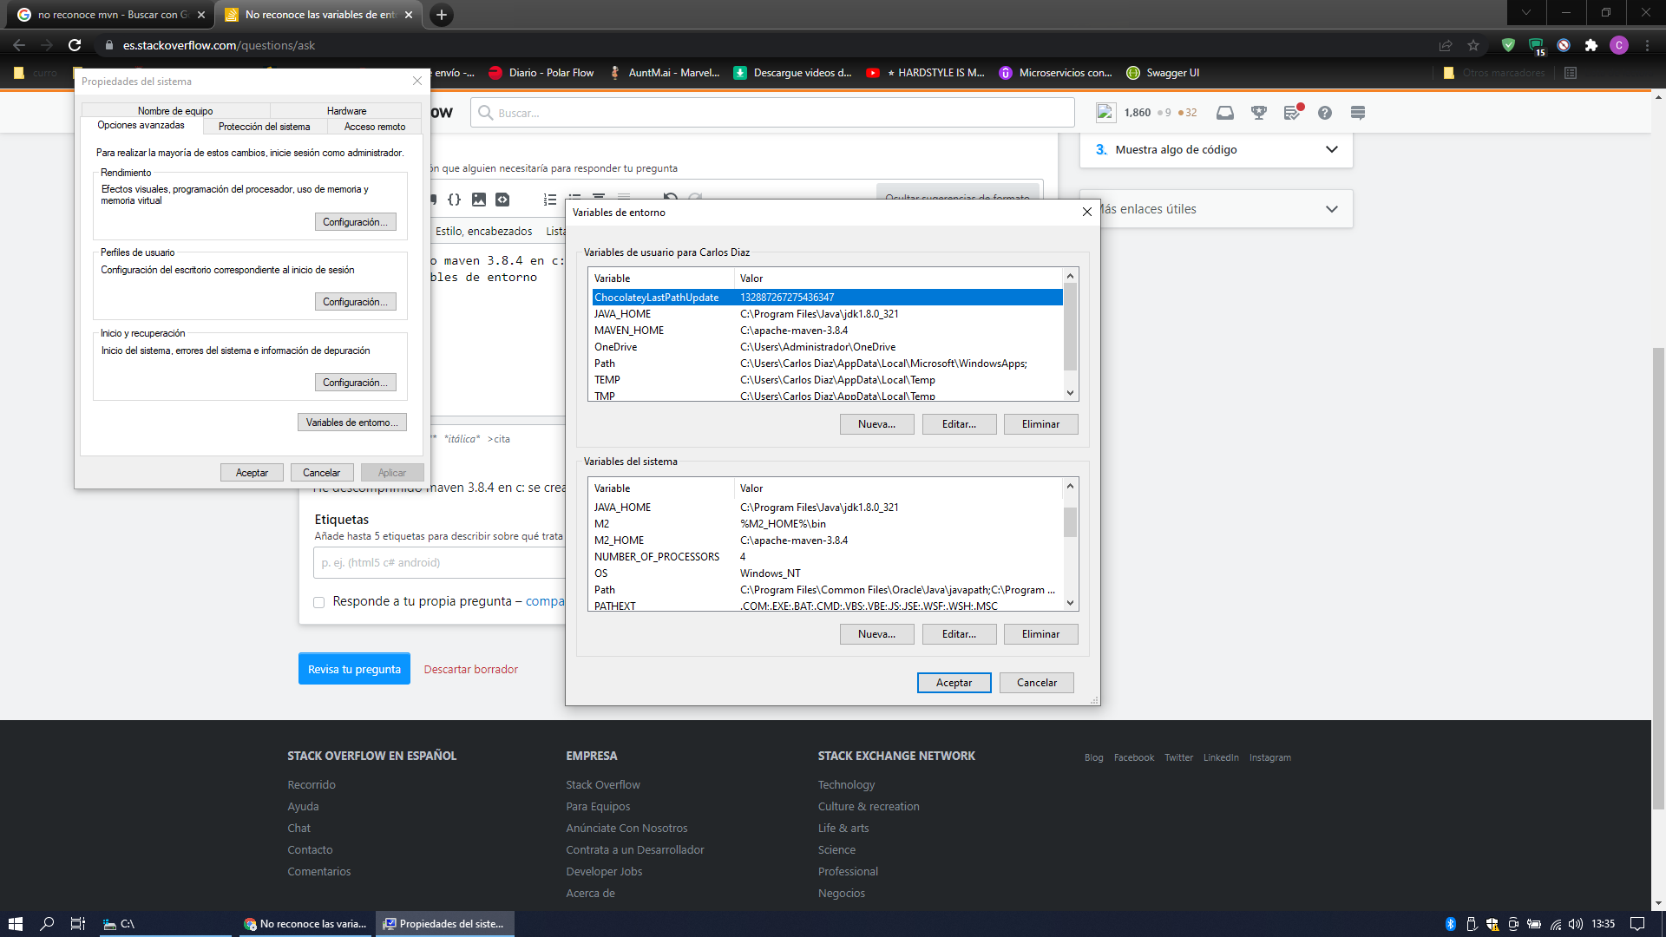1666x937 pixels.
Task: Tick 'Responde a tu propia pregunta' checkbox
Action: tap(319, 602)
